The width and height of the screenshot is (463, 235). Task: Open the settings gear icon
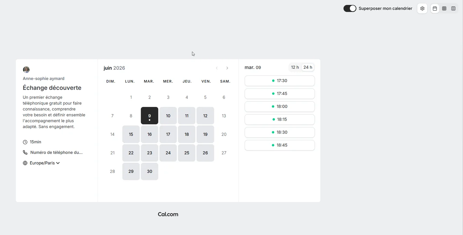[x=422, y=8]
